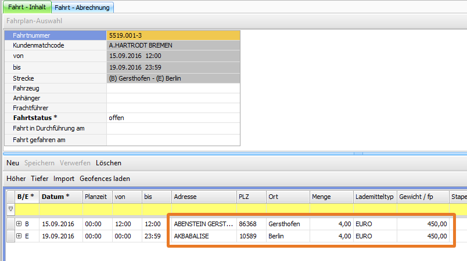The width and height of the screenshot is (467, 261).
Task: Click the Frachtführer value field
Action: point(173,108)
